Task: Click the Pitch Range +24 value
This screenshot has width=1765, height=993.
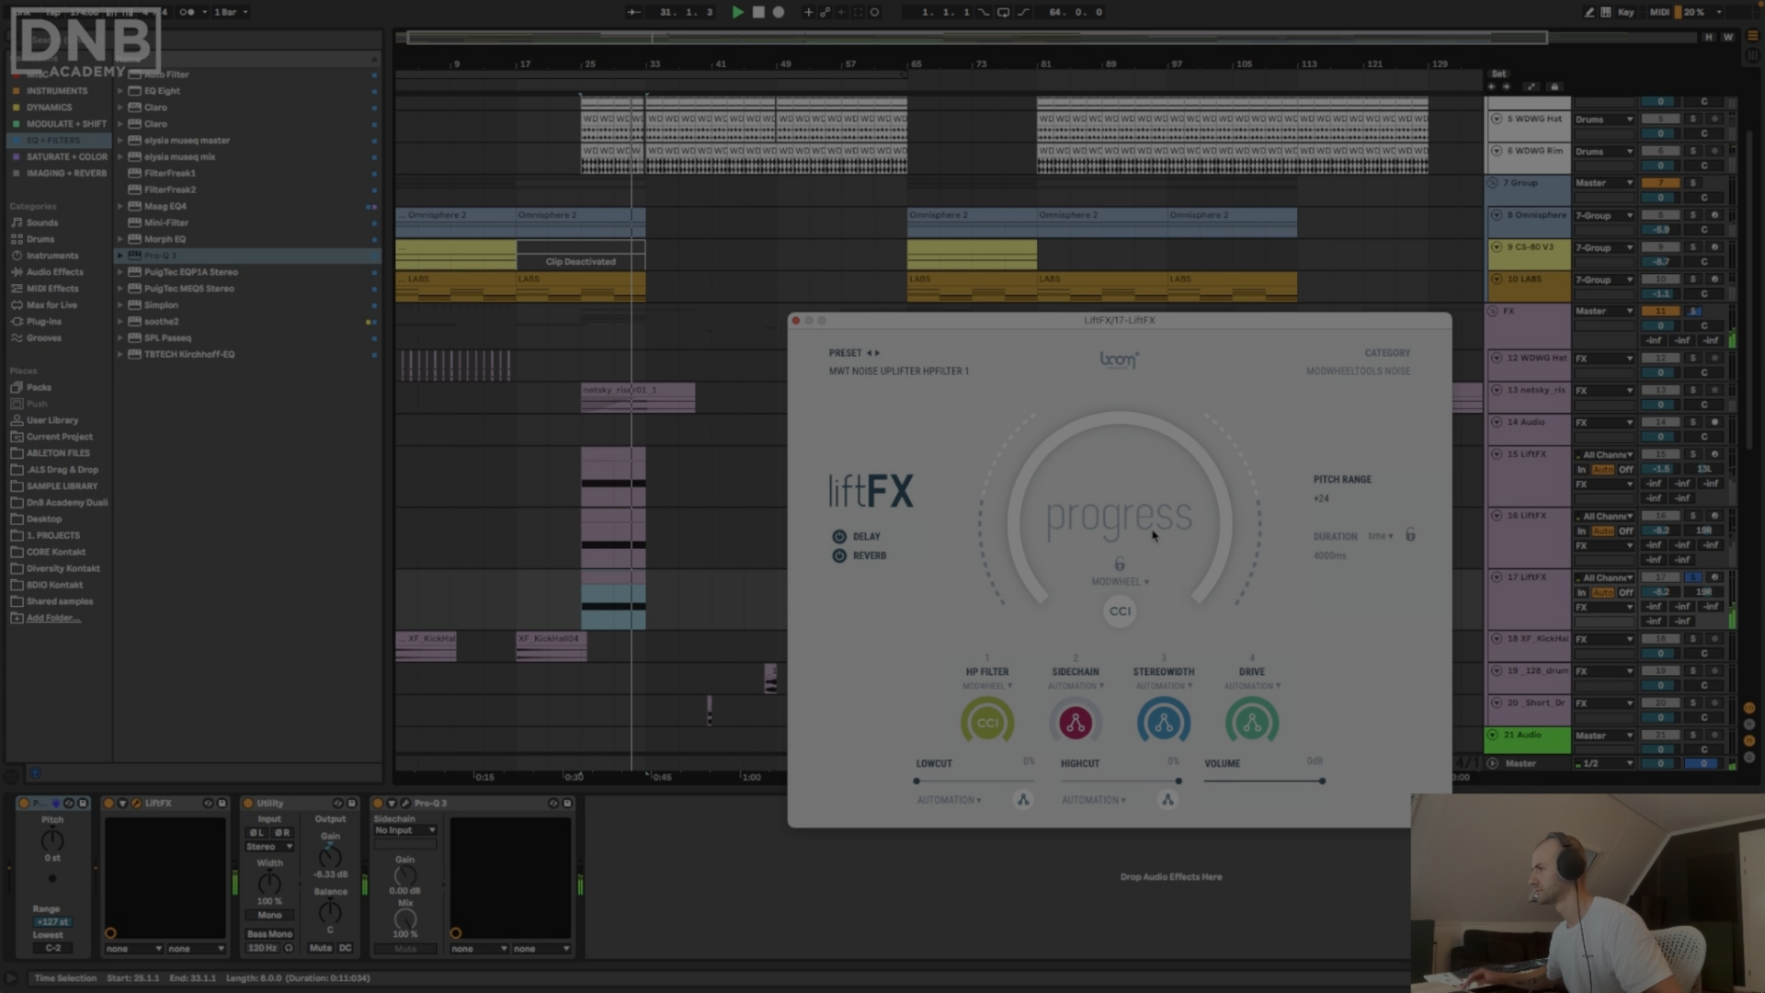Action: click(x=1321, y=499)
